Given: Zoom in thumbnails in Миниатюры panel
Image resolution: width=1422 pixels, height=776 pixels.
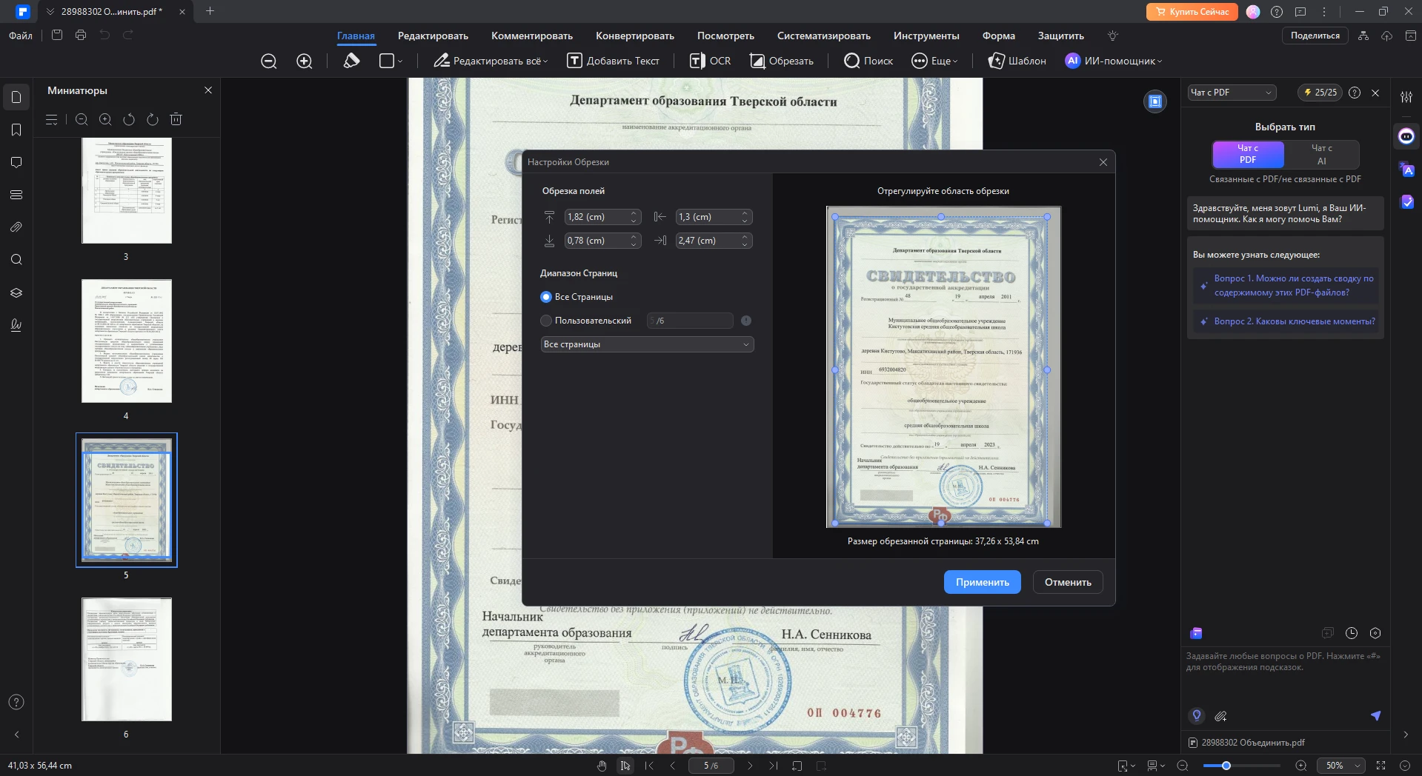Looking at the screenshot, I should point(105,119).
